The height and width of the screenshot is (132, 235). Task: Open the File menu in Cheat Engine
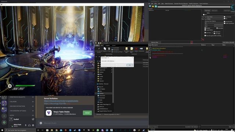click(x=149, y=3)
